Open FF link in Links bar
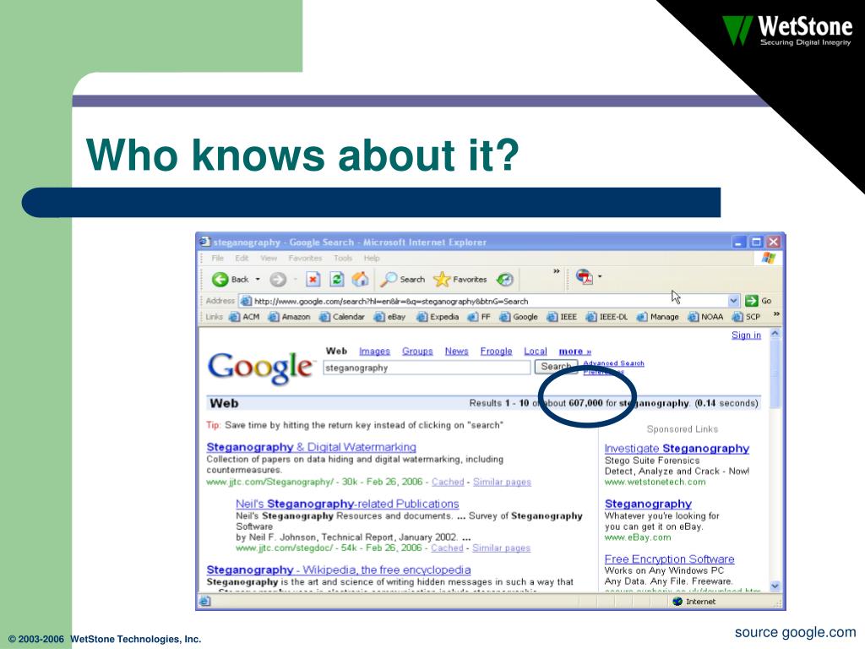This screenshot has width=865, height=649. tap(479, 317)
